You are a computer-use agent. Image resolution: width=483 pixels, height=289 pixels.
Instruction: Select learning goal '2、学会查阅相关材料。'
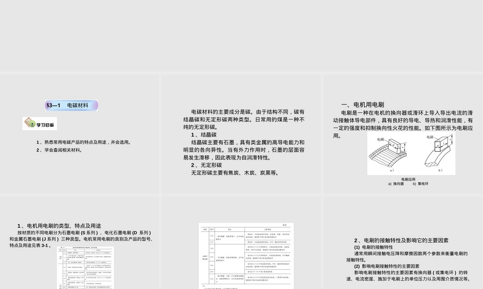(x=60, y=150)
